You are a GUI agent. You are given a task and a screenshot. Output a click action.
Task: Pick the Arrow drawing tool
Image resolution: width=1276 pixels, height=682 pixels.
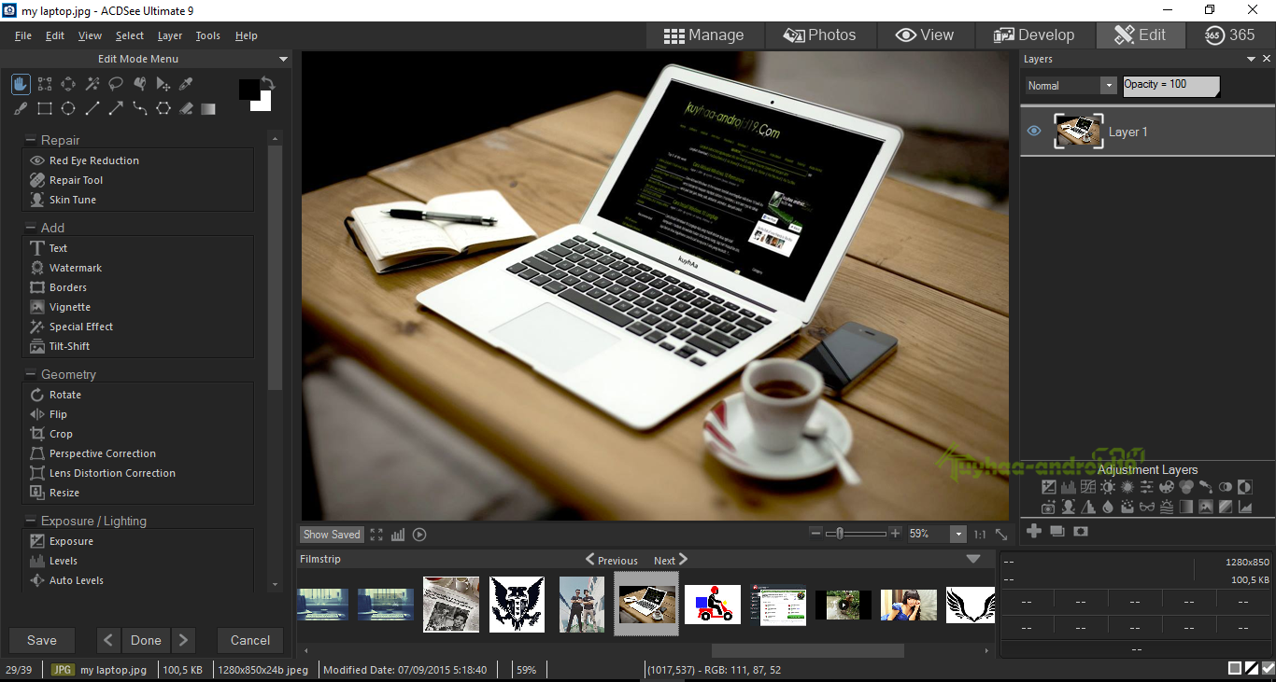point(116,109)
